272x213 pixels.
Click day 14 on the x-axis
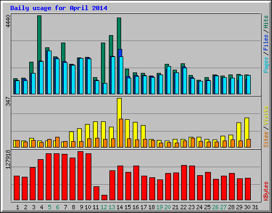point(120,207)
